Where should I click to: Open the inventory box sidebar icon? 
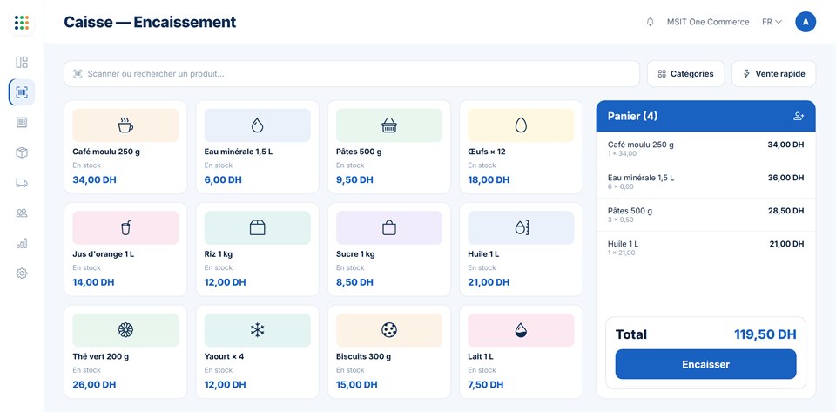22,153
